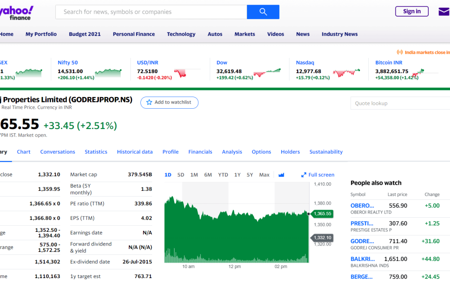Image resolution: width=450 pixels, height=281 pixels.
Task: Click the Add to watchlist button
Action: (x=169, y=102)
